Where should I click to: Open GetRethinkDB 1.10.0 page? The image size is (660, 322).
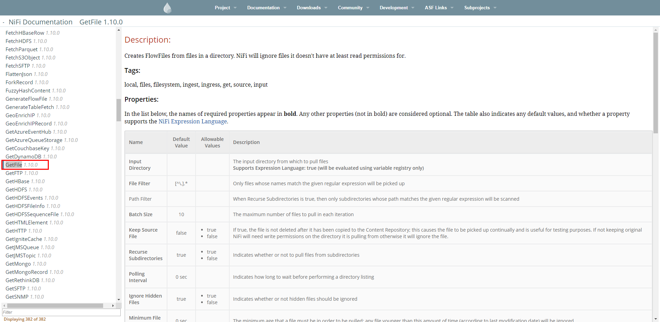coord(30,280)
